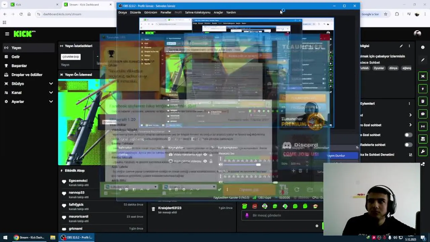
Task: Open OBS Yardım menu
Action: (x=231, y=12)
